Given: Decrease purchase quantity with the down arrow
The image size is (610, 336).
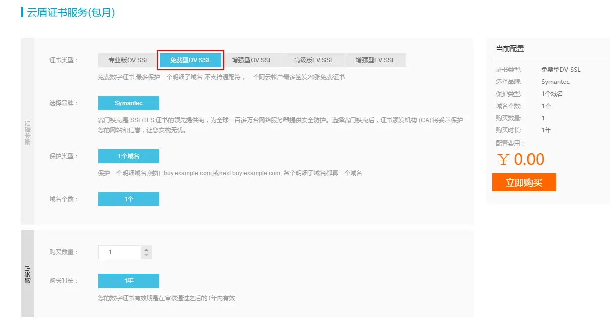Looking at the screenshot, I should pyautogui.click(x=146, y=255).
